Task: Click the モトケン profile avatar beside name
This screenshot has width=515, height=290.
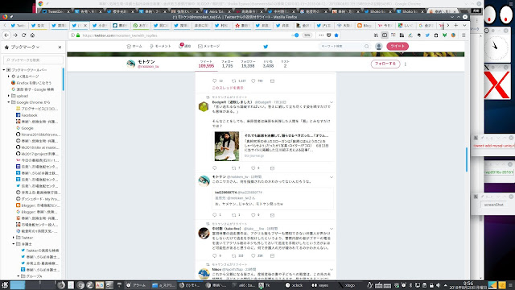Action: 130,64
